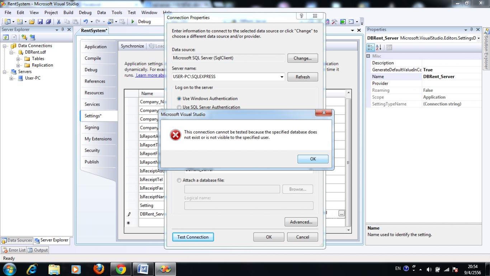Click the Add New Item toolbar icon
Image resolution: width=490 pixels, height=276 pixels.
point(19,22)
